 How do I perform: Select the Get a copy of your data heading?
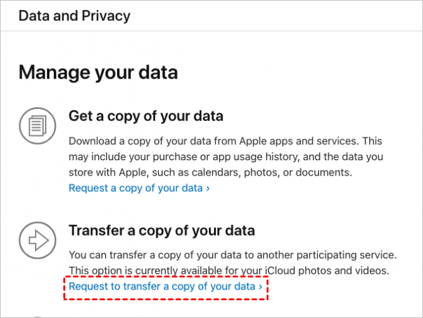click(x=146, y=117)
